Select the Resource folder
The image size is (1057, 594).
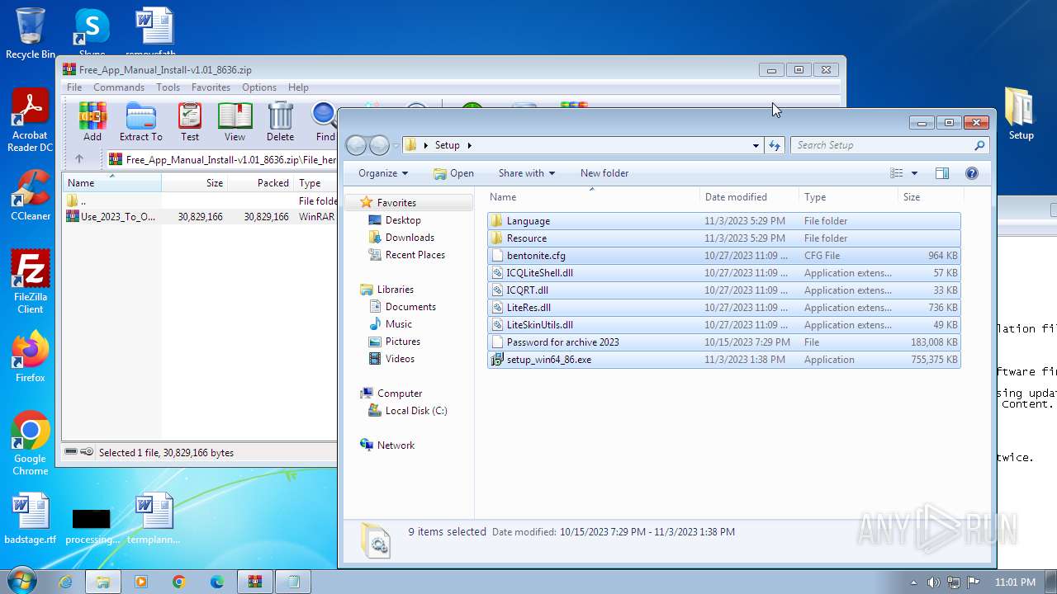(723, 238)
